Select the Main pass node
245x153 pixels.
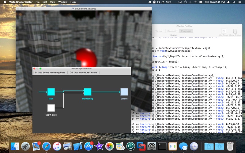pyautogui.click(x=51, y=92)
